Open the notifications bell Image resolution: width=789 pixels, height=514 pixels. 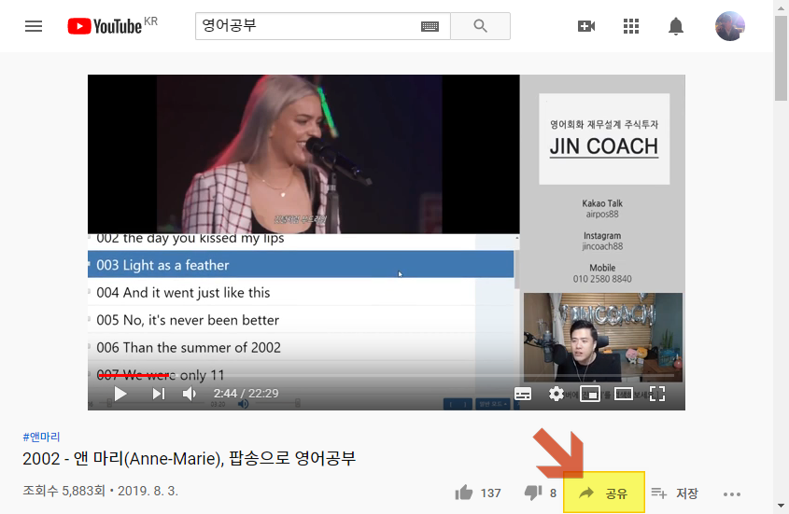(x=676, y=26)
